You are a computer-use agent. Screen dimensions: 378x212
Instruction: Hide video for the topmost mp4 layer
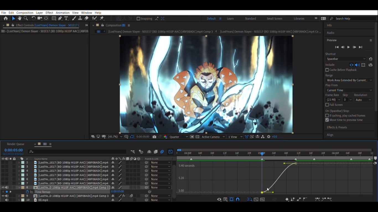tap(3, 162)
